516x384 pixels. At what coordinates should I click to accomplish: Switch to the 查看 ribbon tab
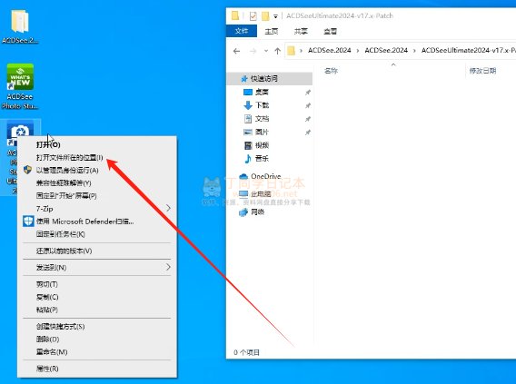330,31
